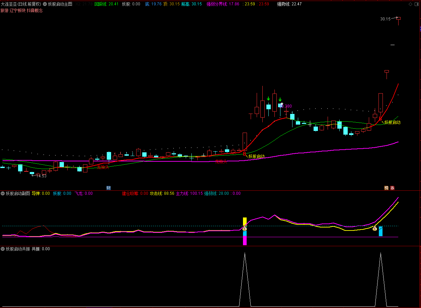Click the 主力线: 100.15 value

(189, 193)
